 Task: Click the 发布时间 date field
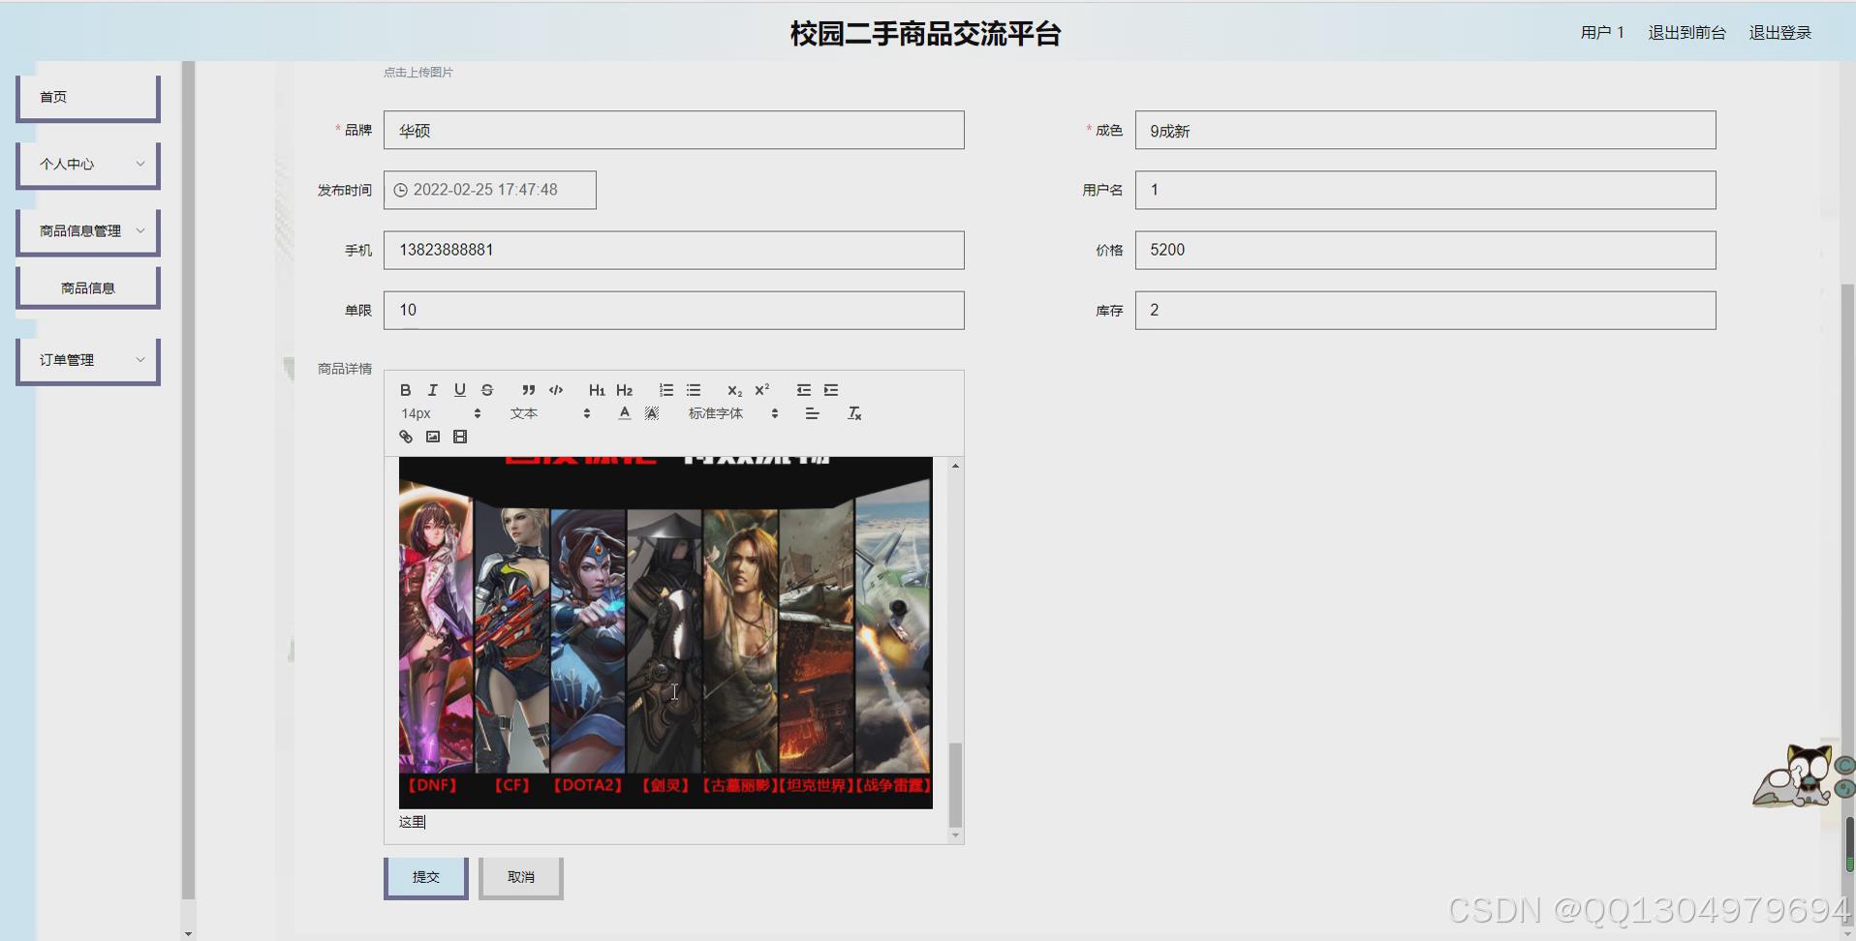pyautogui.click(x=489, y=190)
